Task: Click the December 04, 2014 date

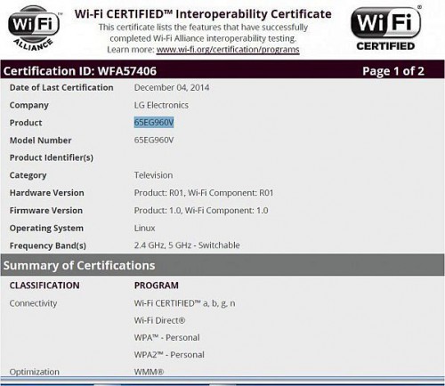Action: pyautogui.click(x=172, y=87)
